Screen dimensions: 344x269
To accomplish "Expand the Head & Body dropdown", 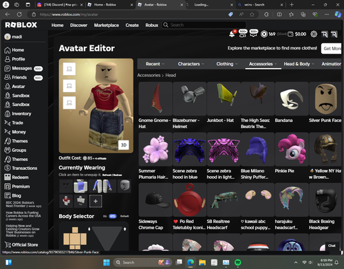I will coord(299,64).
